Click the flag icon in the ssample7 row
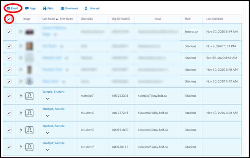This screenshot has height=158, width=250. point(21,96)
